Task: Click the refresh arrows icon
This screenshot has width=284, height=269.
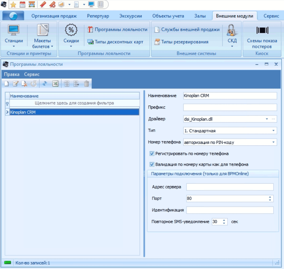Action: pyautogui.click(x=45, y=84)
